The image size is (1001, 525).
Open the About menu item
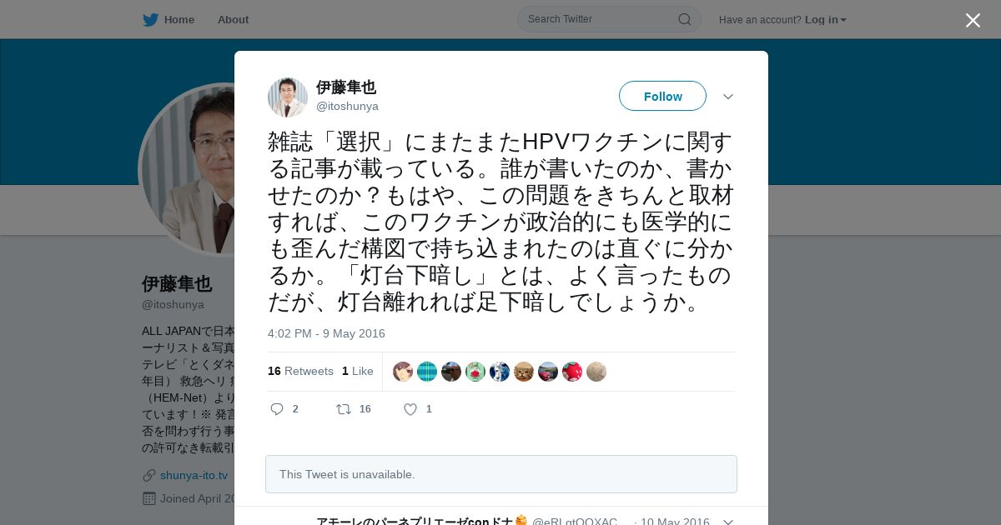coord(233,20)
